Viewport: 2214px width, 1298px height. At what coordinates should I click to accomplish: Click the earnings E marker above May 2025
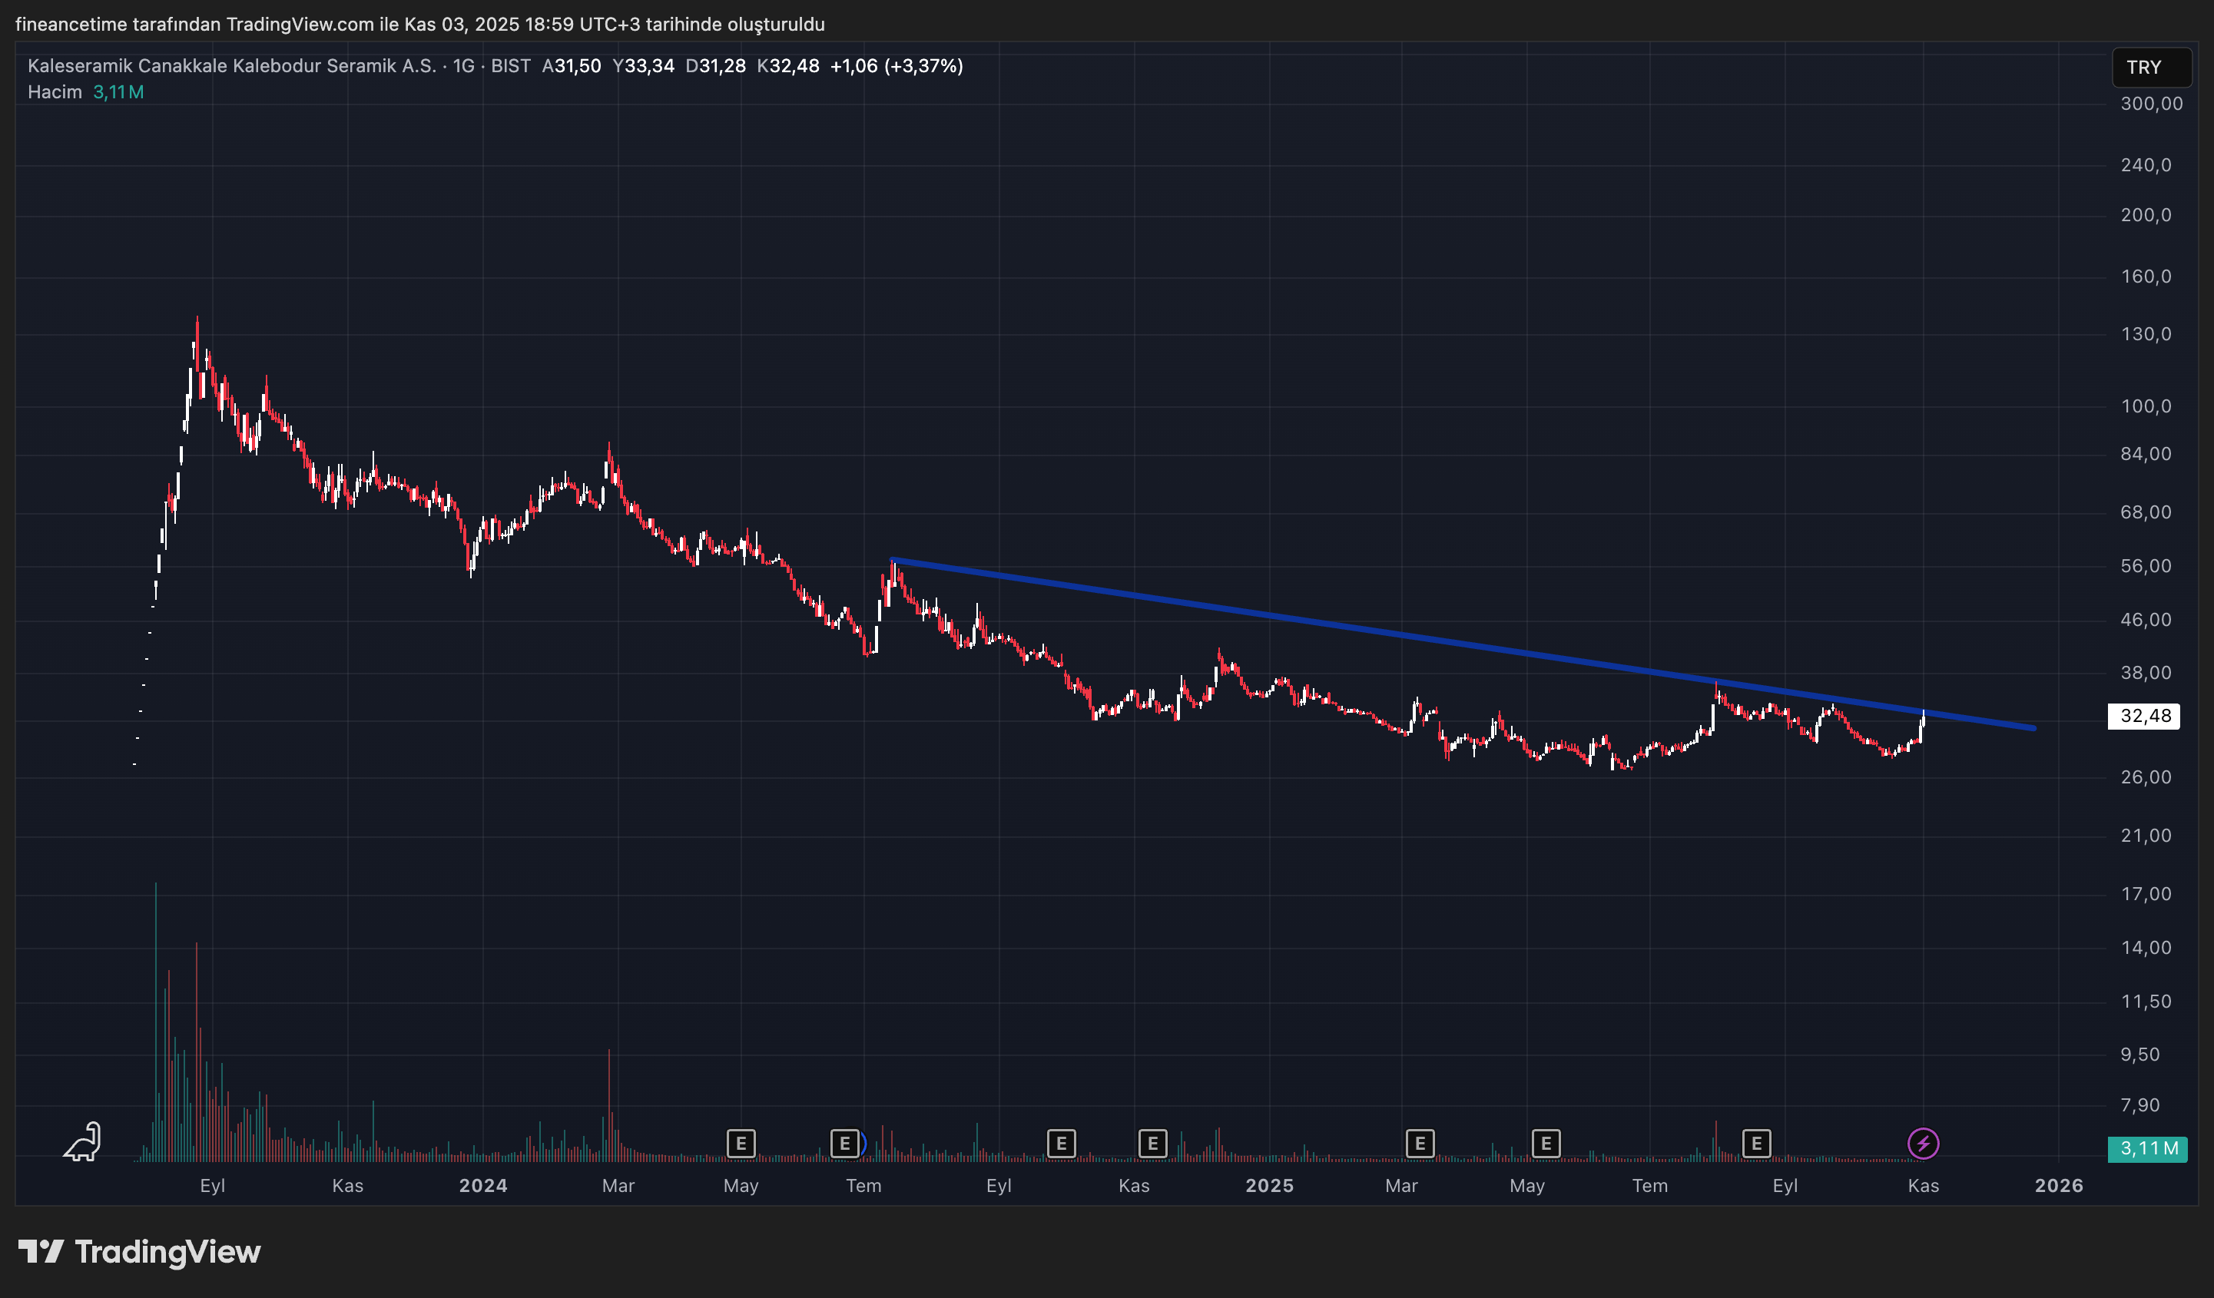point(1546,1144)
